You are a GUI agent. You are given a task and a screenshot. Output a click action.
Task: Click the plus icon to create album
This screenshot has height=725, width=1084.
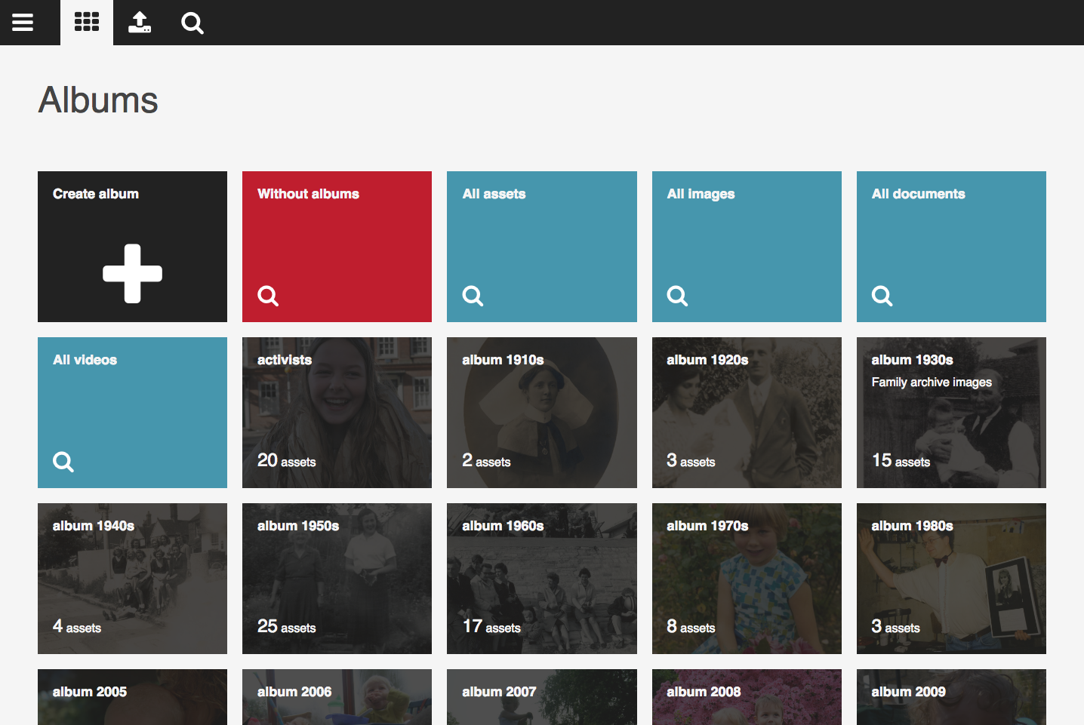pos(133,273)
